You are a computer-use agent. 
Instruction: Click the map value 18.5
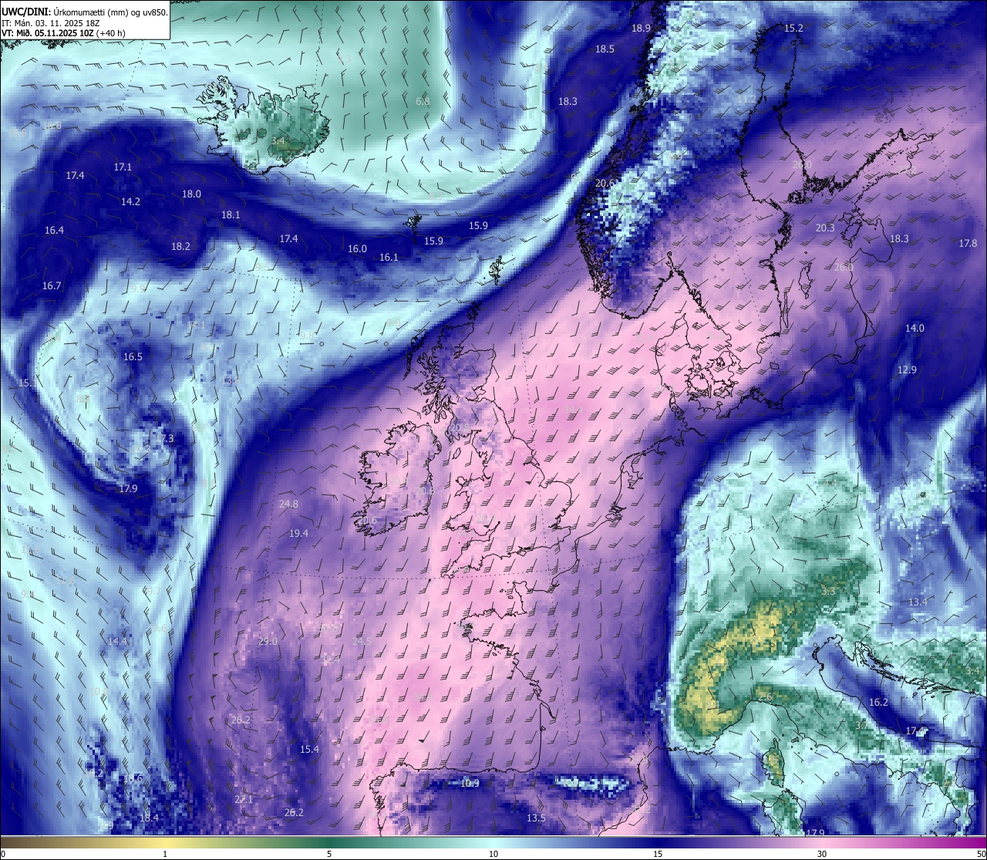[x=605, y=49]
